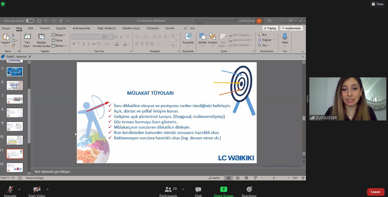Select slide 8 thumbnail
The height and width of the screenshot is (197, 388).
pyautogui.click(x=15, y=113)
